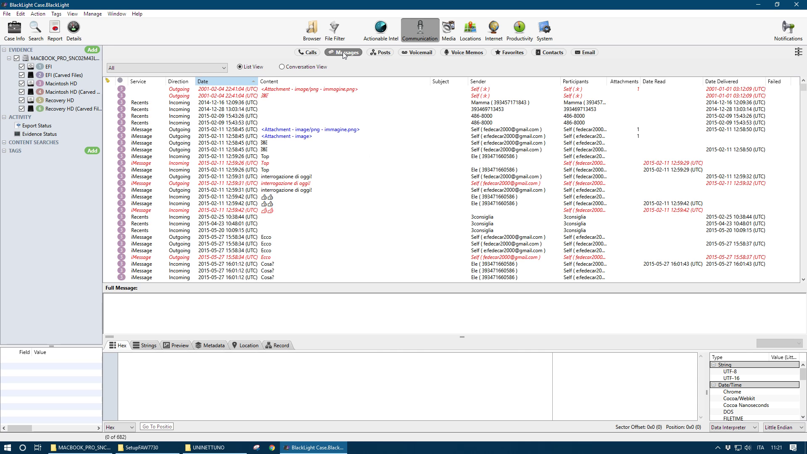
Task: Open the Hex format dropdown
Action: pyautogui.click(x=120, y=427)
